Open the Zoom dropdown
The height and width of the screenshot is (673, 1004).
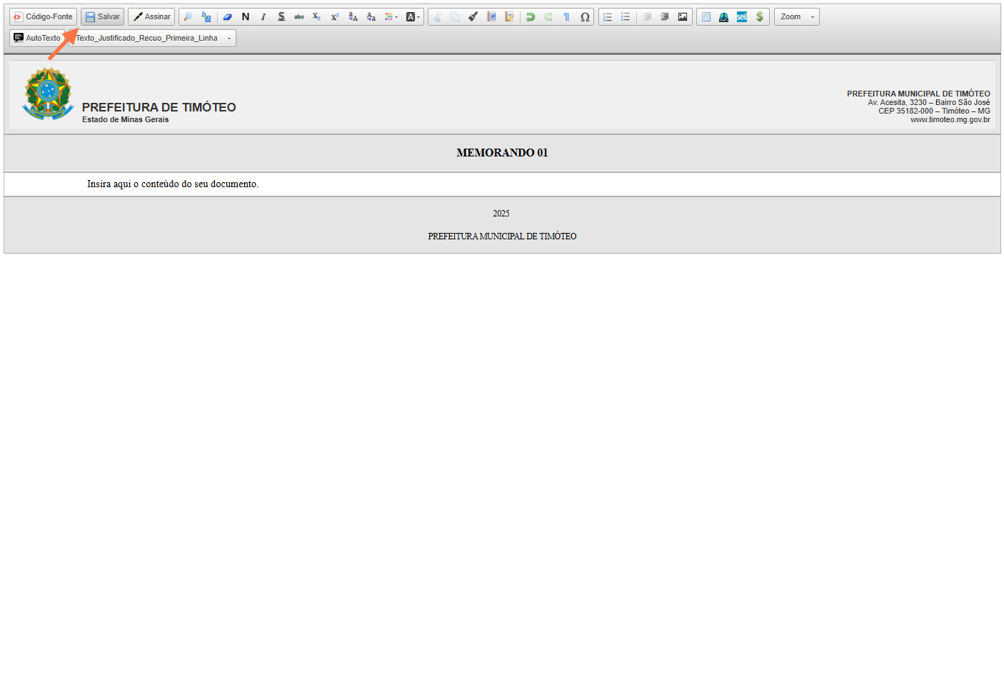(x=797, y=16)
